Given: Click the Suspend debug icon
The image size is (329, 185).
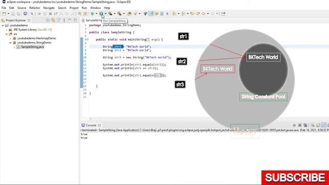Looking at the screenshot, I should (45, 14).
